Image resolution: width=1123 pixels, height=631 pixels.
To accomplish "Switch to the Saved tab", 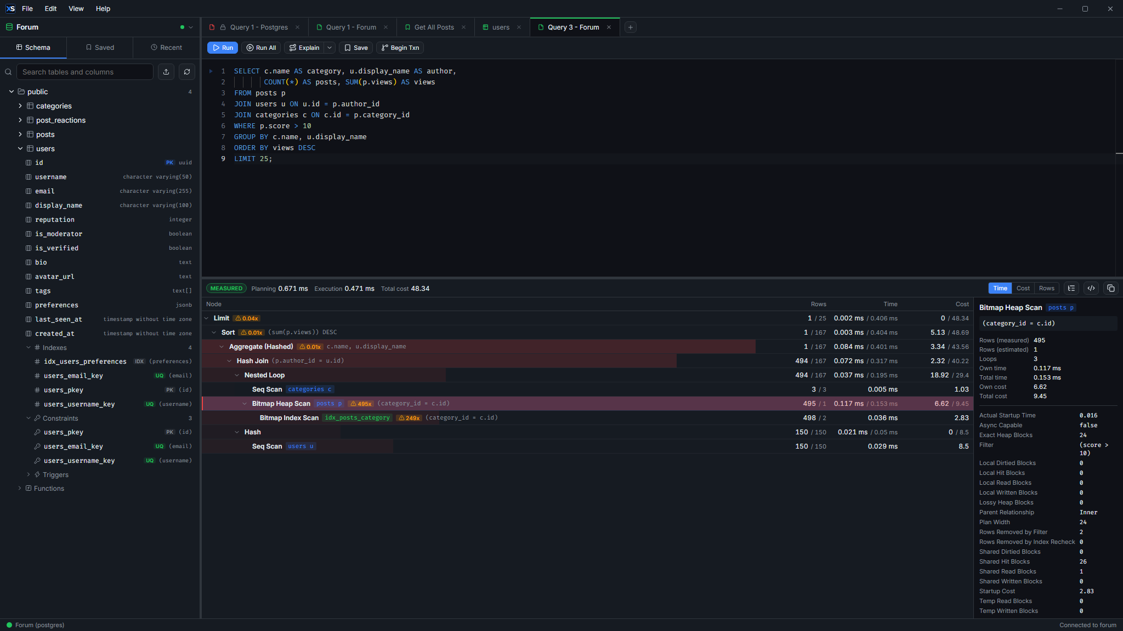I will click(100, 48).
